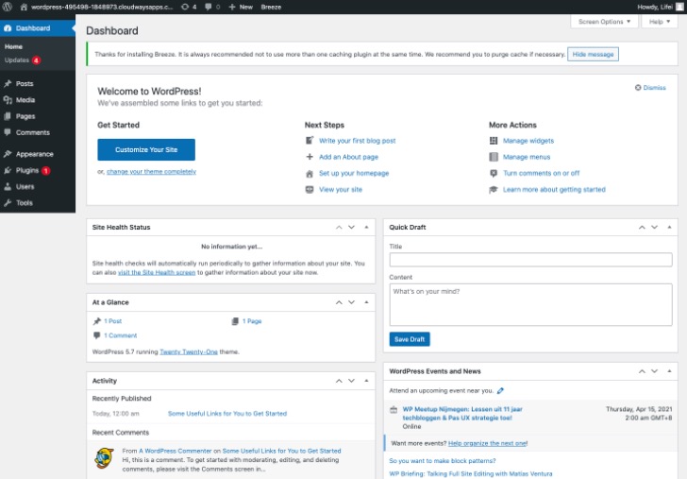Click the Users icon in sidebar
Image resolution: width=687 pixels, height=479 pixels.
click(8, 186)
